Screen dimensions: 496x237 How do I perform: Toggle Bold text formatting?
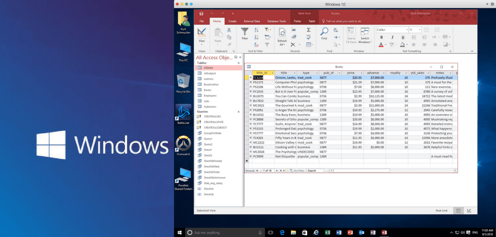pyautogui.click(x=381, y=38)
